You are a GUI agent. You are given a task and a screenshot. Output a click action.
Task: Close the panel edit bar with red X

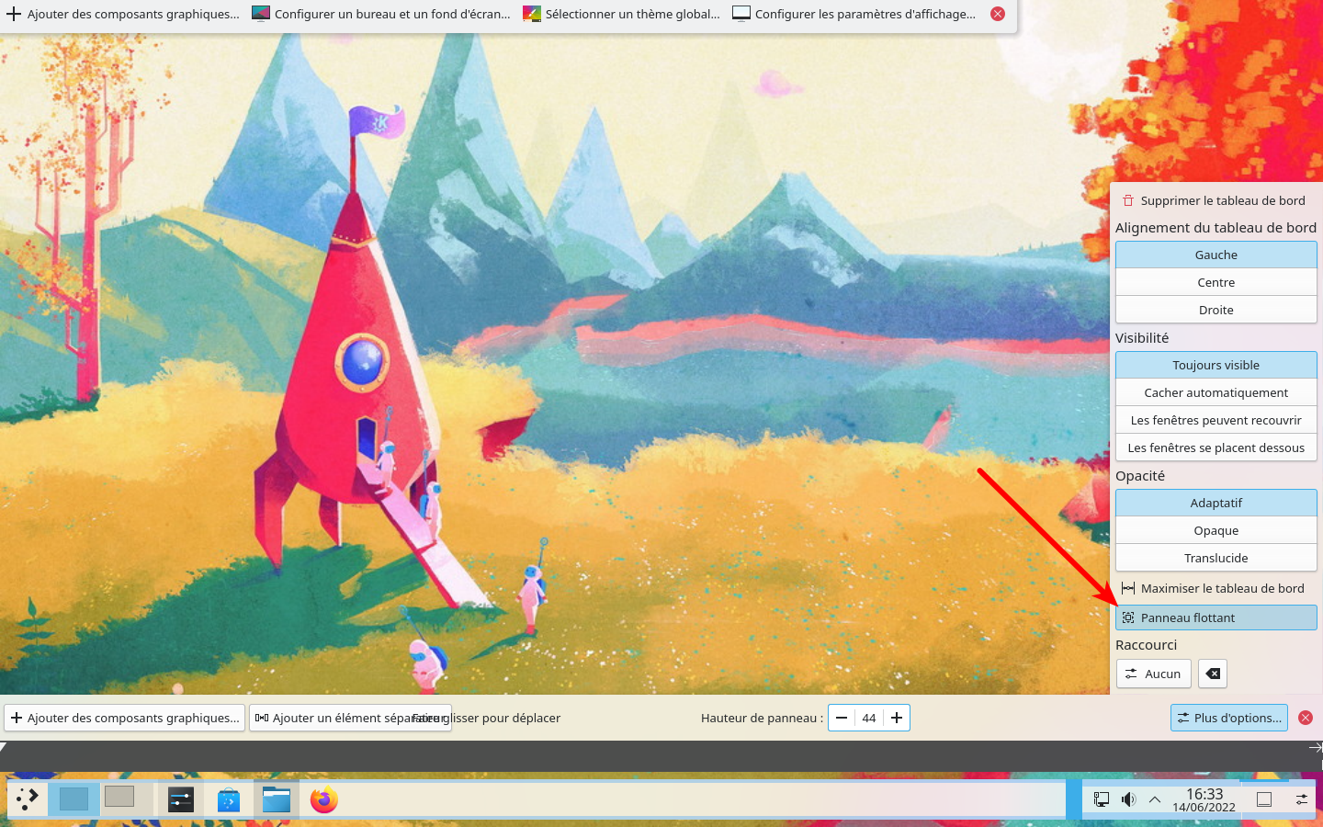coord(1306,718)
